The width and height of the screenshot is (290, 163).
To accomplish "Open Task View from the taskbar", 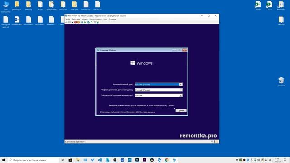I will 63,160.
